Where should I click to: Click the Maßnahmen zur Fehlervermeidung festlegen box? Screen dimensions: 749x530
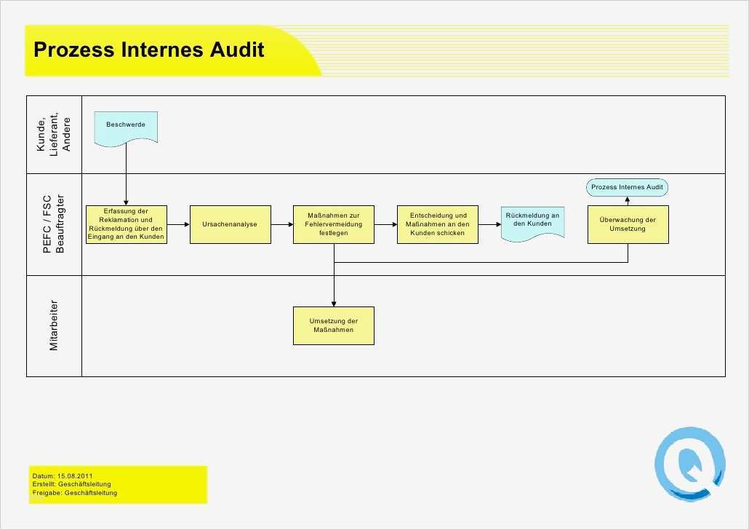tap(334, 224)
